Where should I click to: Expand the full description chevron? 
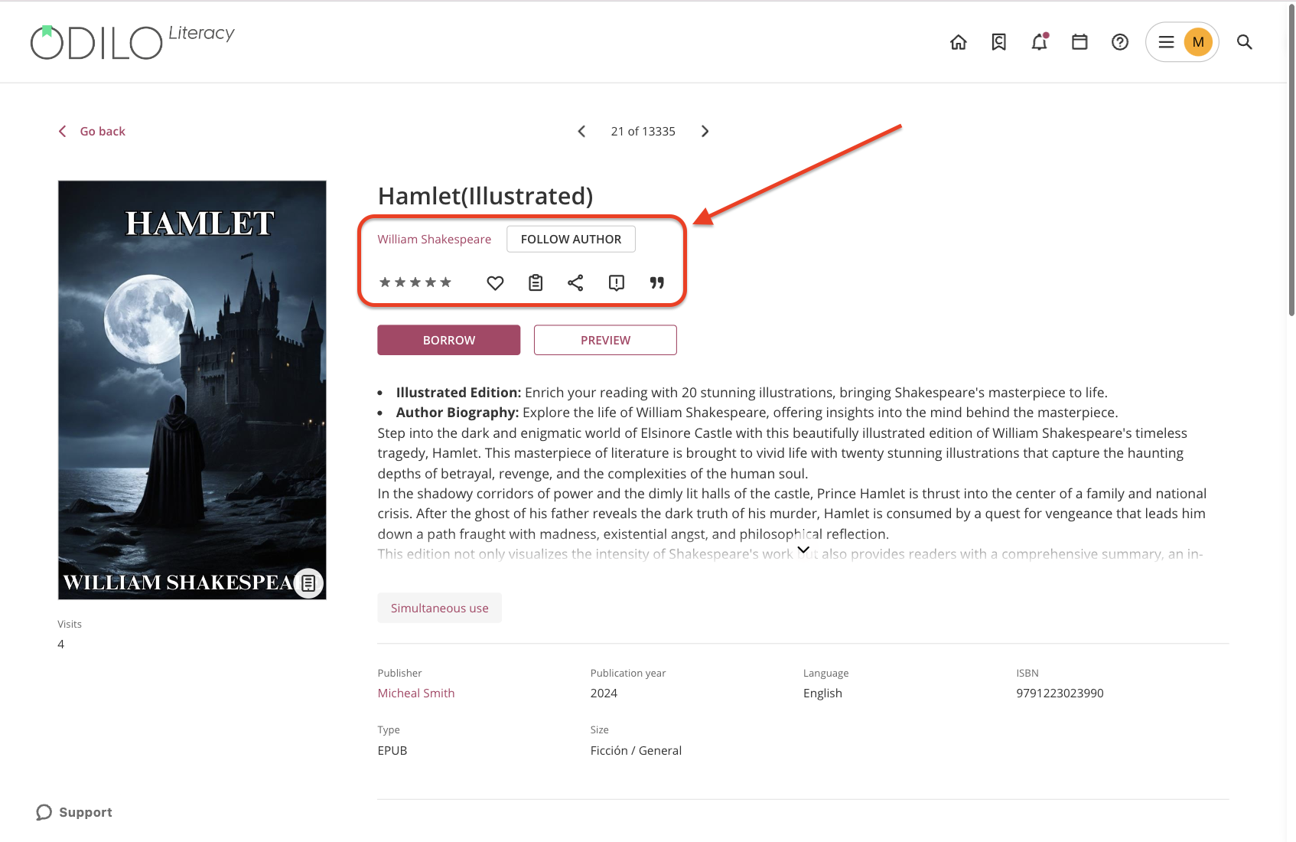tap(803, 550)
